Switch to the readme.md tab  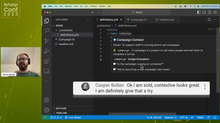[166, 20]
